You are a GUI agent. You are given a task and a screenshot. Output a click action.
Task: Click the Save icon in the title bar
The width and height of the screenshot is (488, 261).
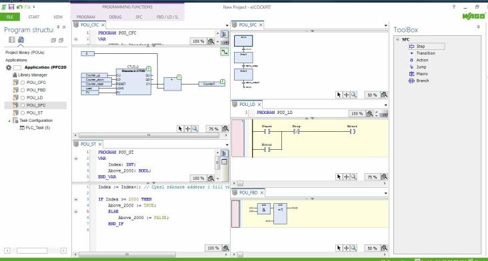11,7
